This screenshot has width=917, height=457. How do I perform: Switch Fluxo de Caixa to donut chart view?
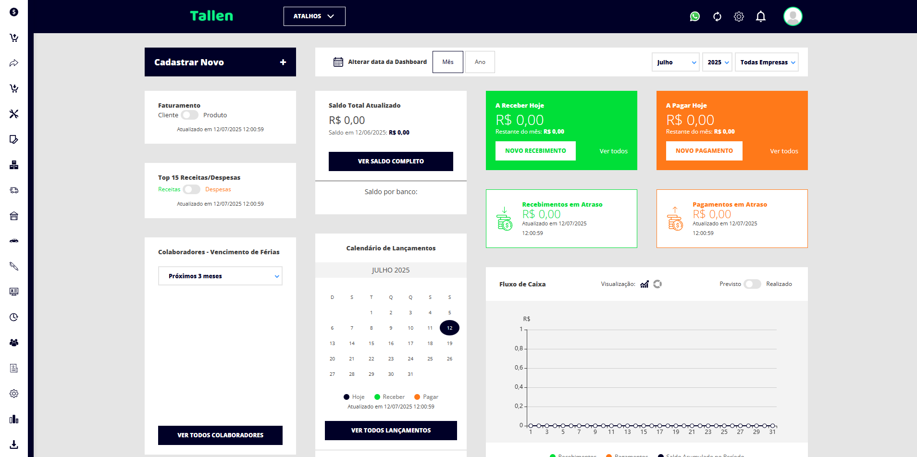[x=657, y=284]
